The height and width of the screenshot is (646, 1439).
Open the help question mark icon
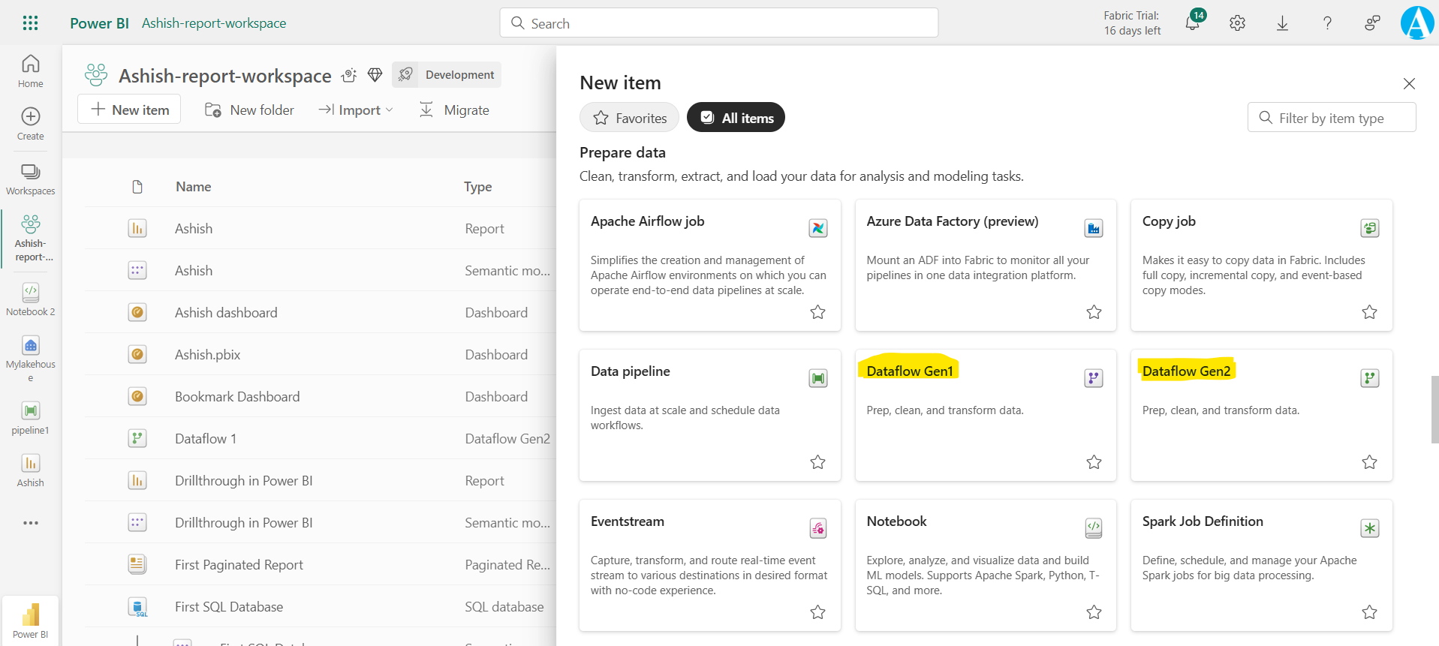tap(1327, 23)
